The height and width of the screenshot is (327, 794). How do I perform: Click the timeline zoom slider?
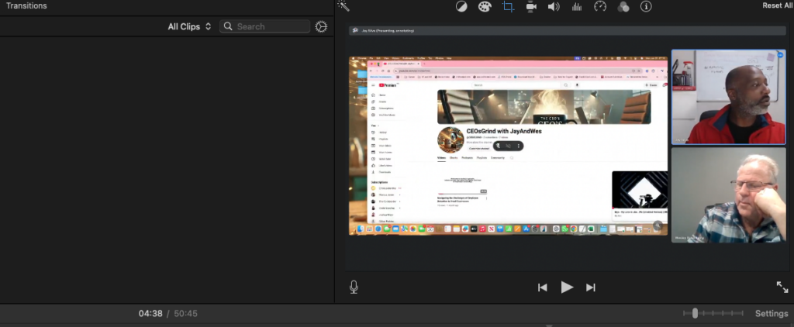[696, 313]
